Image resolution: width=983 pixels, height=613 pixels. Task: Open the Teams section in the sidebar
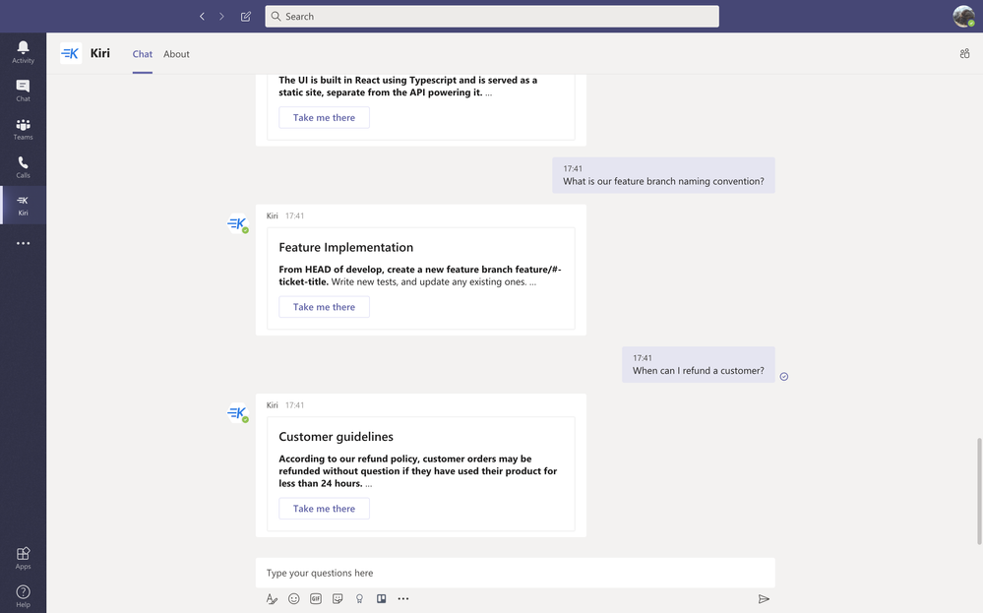coord(24,129)
